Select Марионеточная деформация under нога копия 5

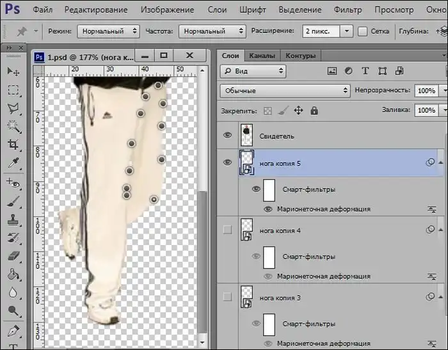point(323,209)
